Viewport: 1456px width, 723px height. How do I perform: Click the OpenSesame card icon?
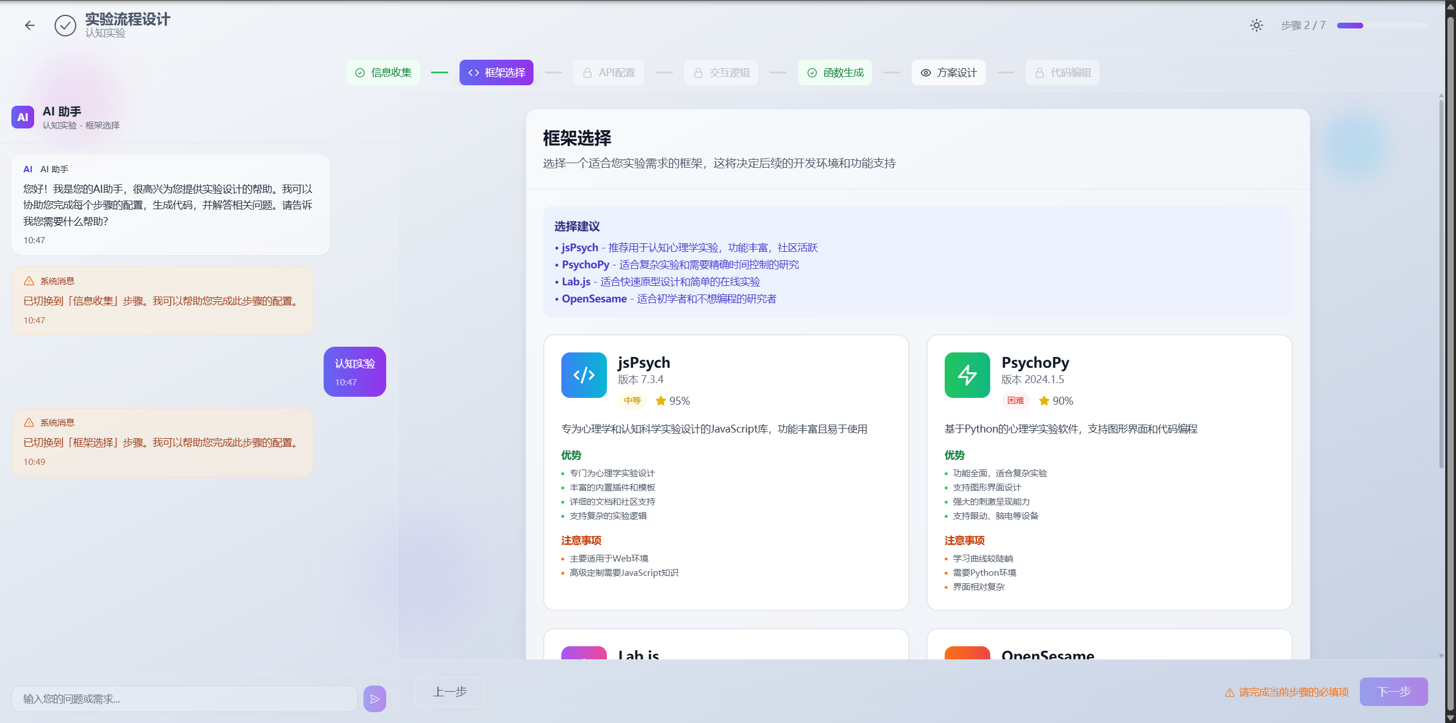coord(967,653)
